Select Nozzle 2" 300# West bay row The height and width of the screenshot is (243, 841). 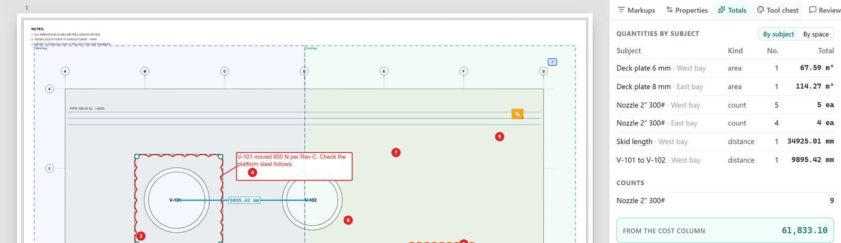[725, 105]
